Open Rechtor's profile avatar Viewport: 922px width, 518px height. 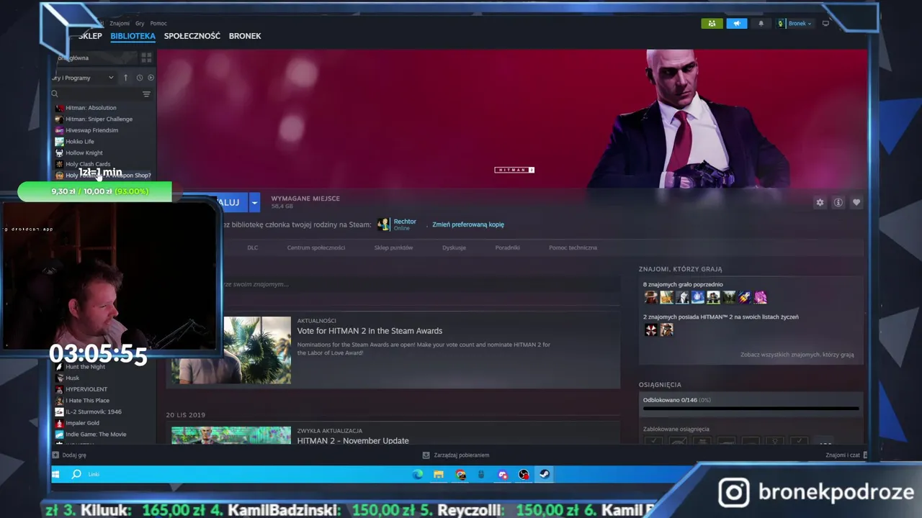click(383, 224)
